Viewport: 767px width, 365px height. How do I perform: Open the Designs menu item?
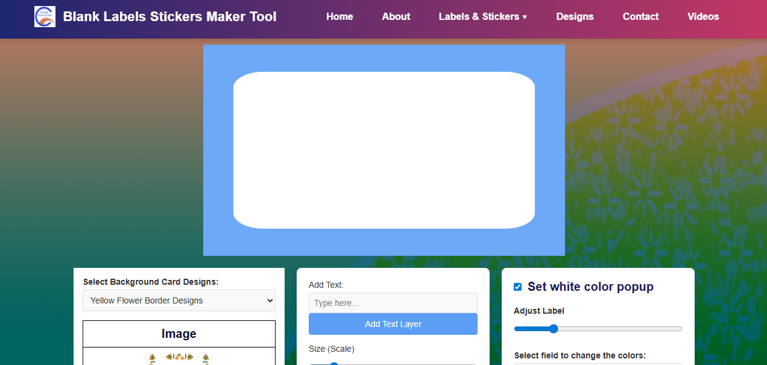click(575, 17)
